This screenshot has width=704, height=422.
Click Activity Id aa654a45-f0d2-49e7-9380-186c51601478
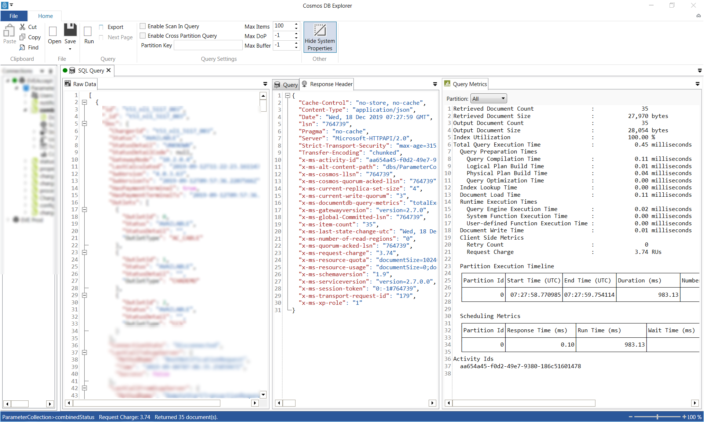point(520,366)
